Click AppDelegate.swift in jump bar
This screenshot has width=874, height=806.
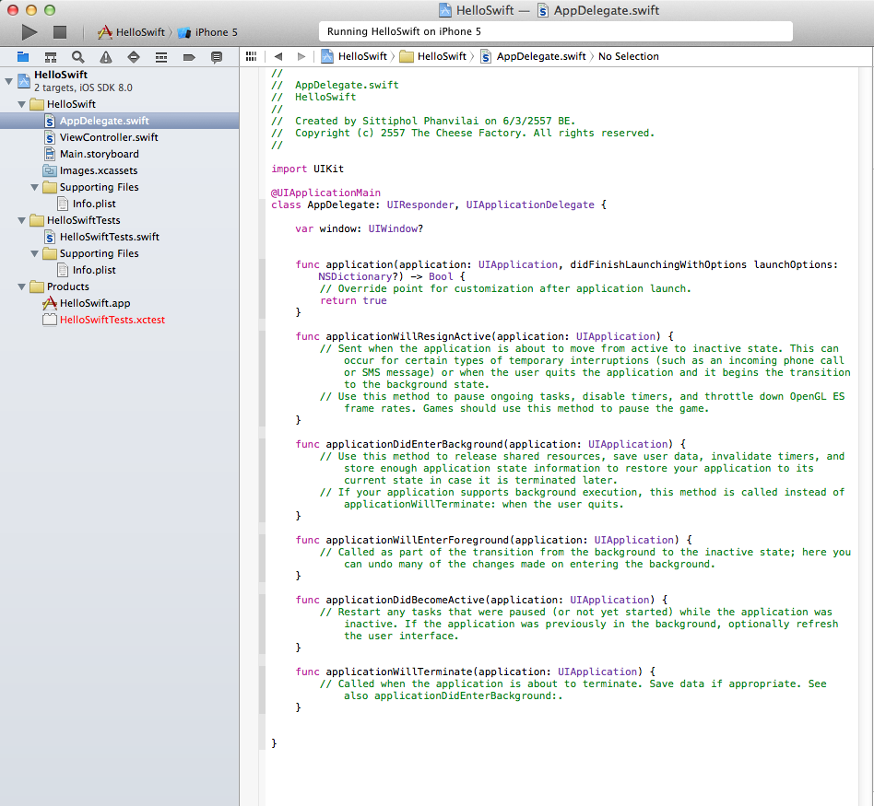tap(534, 56)
